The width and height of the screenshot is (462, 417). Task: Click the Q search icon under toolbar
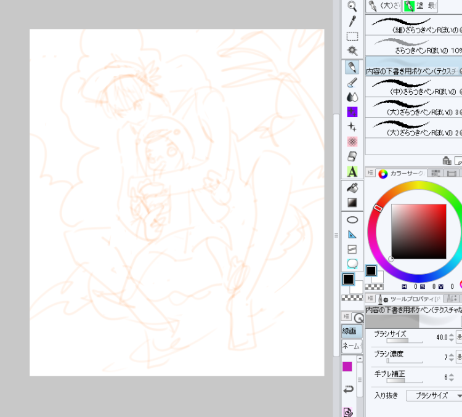359,318
